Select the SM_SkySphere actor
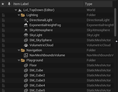 41,40
